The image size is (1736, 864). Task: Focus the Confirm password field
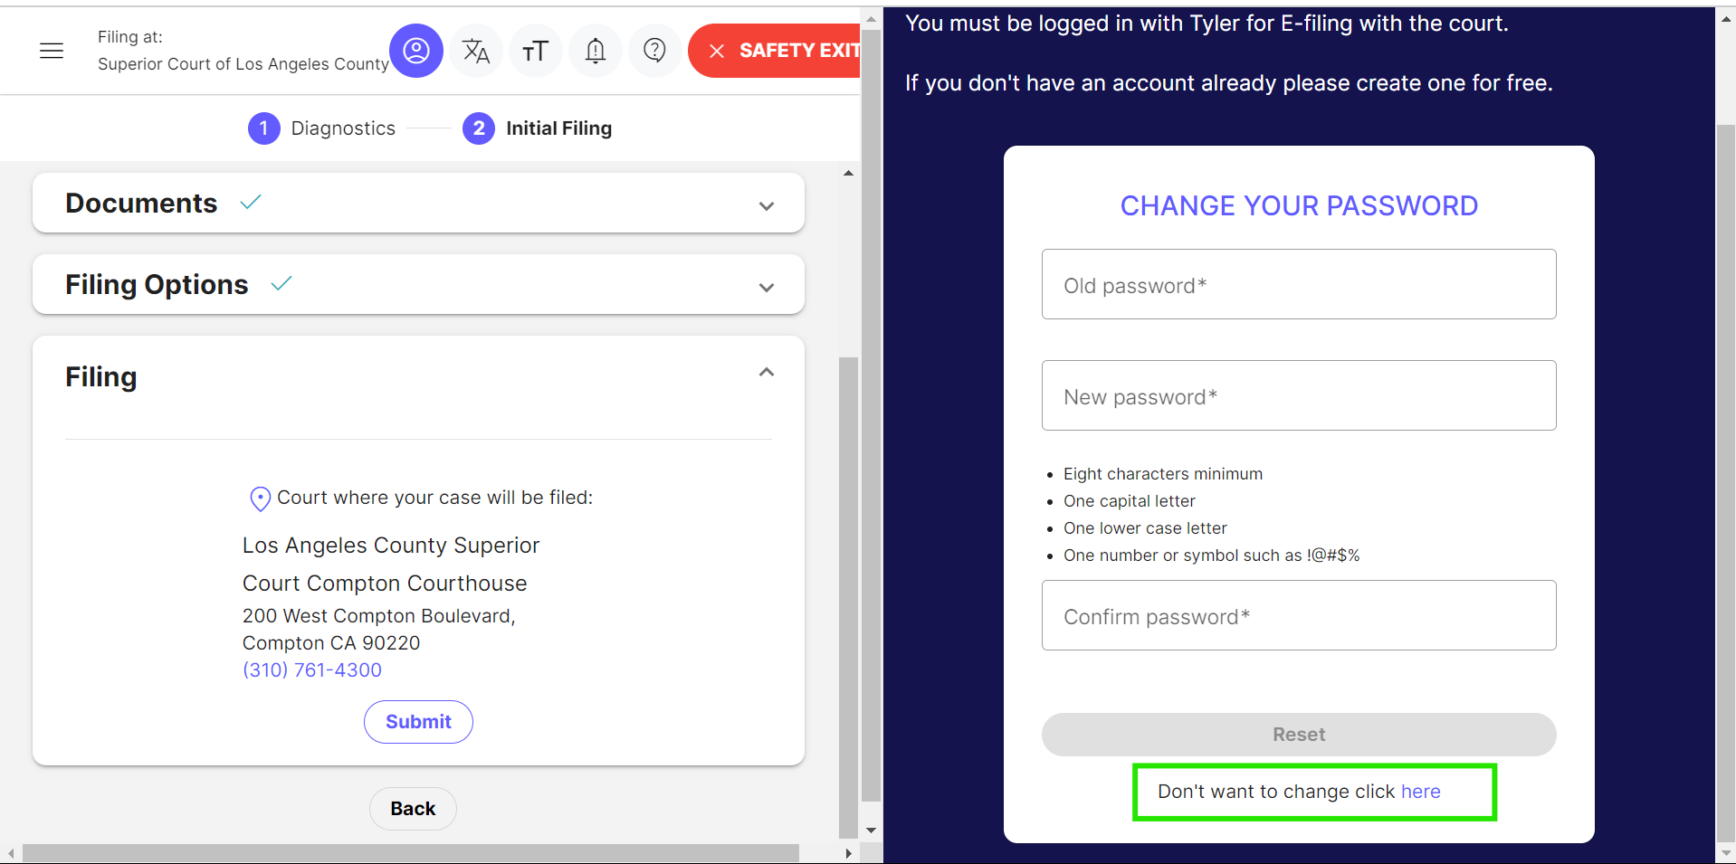pos(1299,615)
